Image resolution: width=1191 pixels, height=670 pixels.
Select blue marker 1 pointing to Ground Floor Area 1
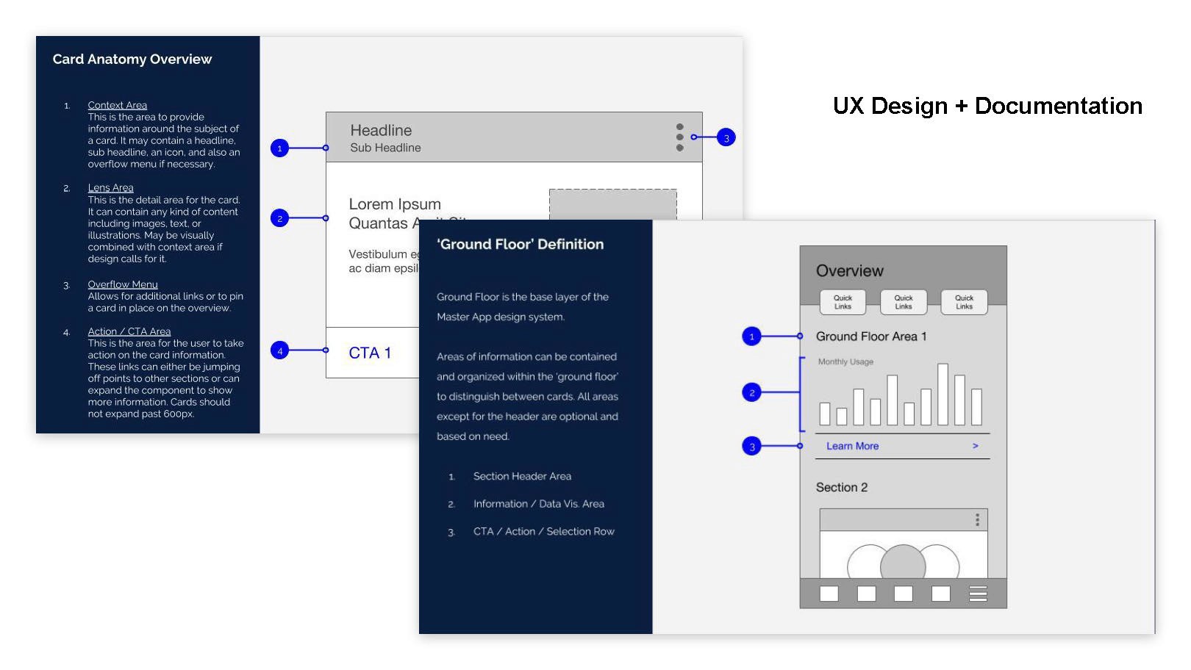tap(751, 336)
